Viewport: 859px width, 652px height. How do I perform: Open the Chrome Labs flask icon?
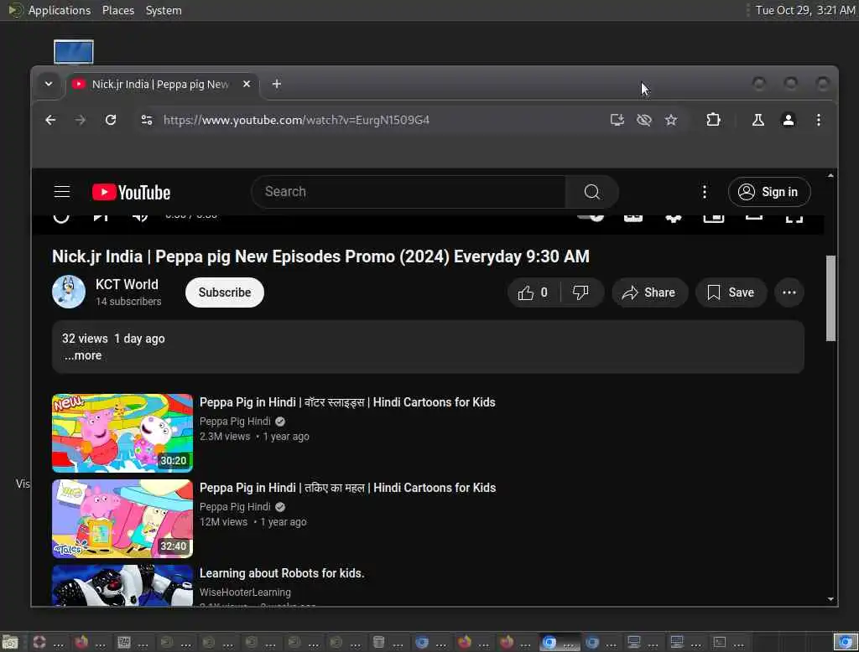(758, 120)
